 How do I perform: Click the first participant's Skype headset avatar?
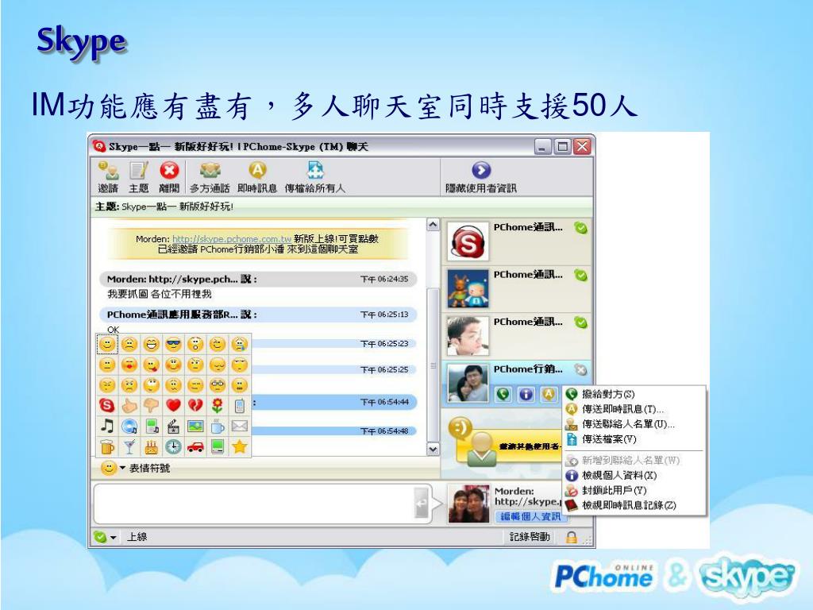point(468,241)
